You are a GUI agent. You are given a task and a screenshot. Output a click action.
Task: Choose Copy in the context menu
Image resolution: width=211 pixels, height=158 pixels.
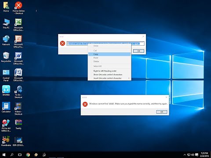tap(109, 54)
